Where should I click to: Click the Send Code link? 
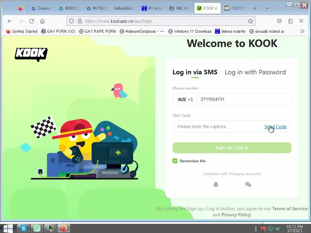(x=275, y=127)
